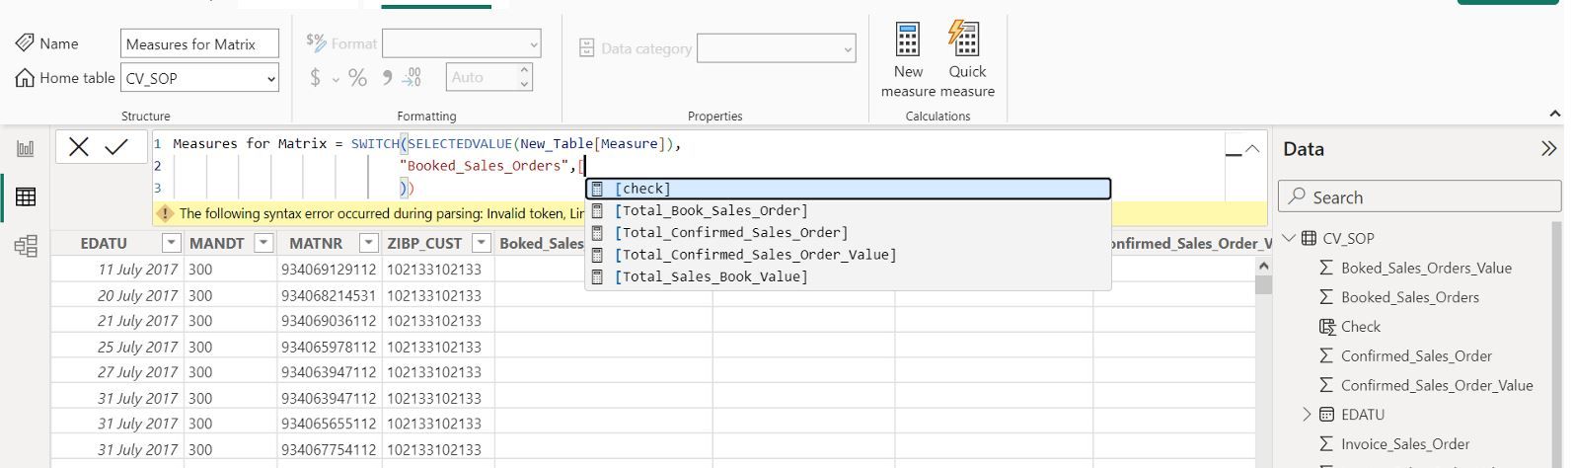Select the Booked_Sales_Orders field
Viewport: 1574px width, 468px height.
point(1409,297)
